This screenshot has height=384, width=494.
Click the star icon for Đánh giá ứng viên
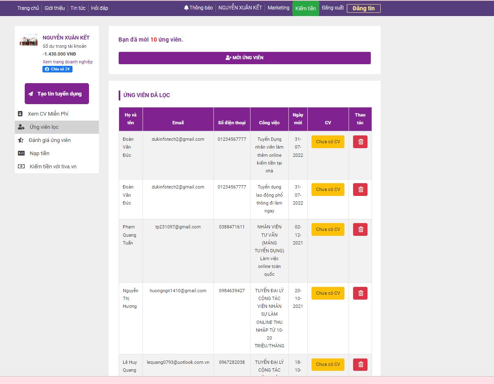pos(21,140)
